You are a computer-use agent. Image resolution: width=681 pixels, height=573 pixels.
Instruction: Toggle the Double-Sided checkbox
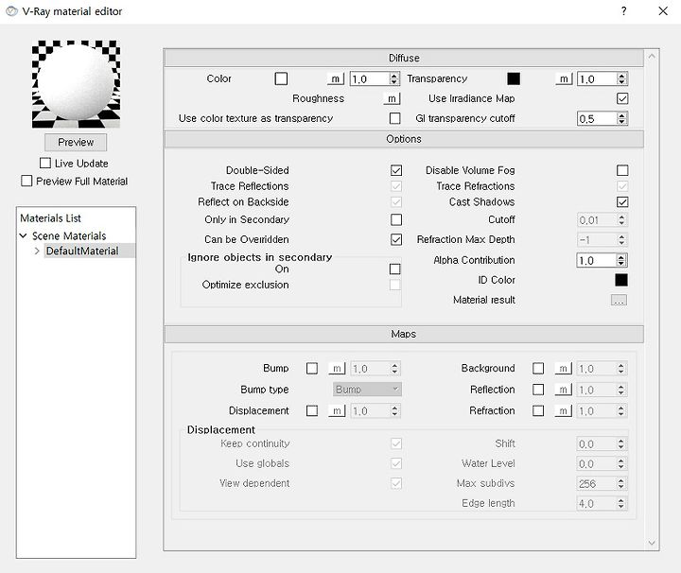point(396,170)
